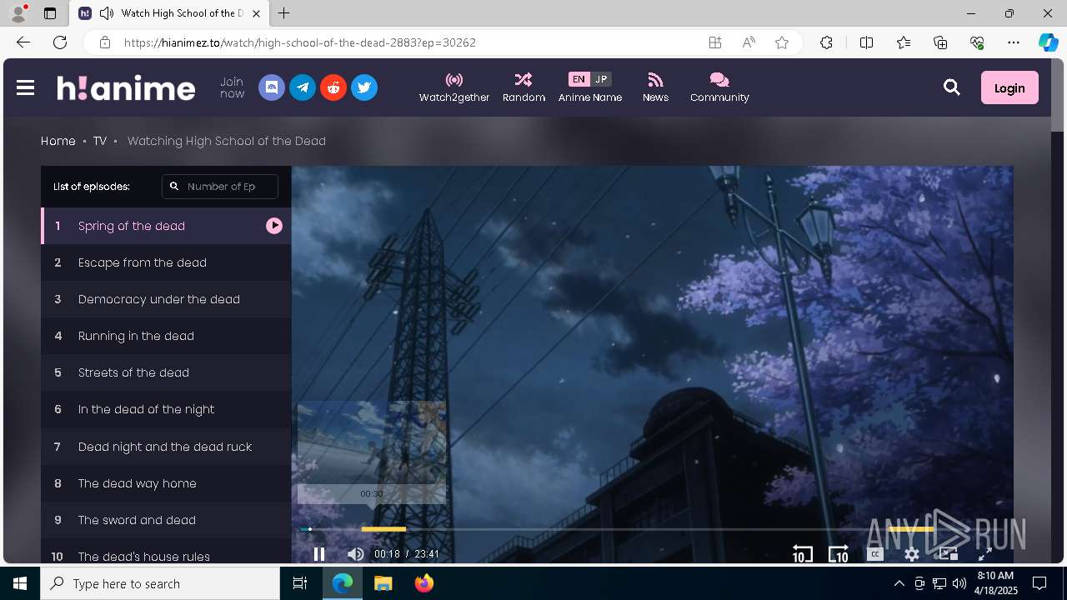Select episode 9 The sword and dead
The image size is (1067, 600).
(x=166, y=520)
